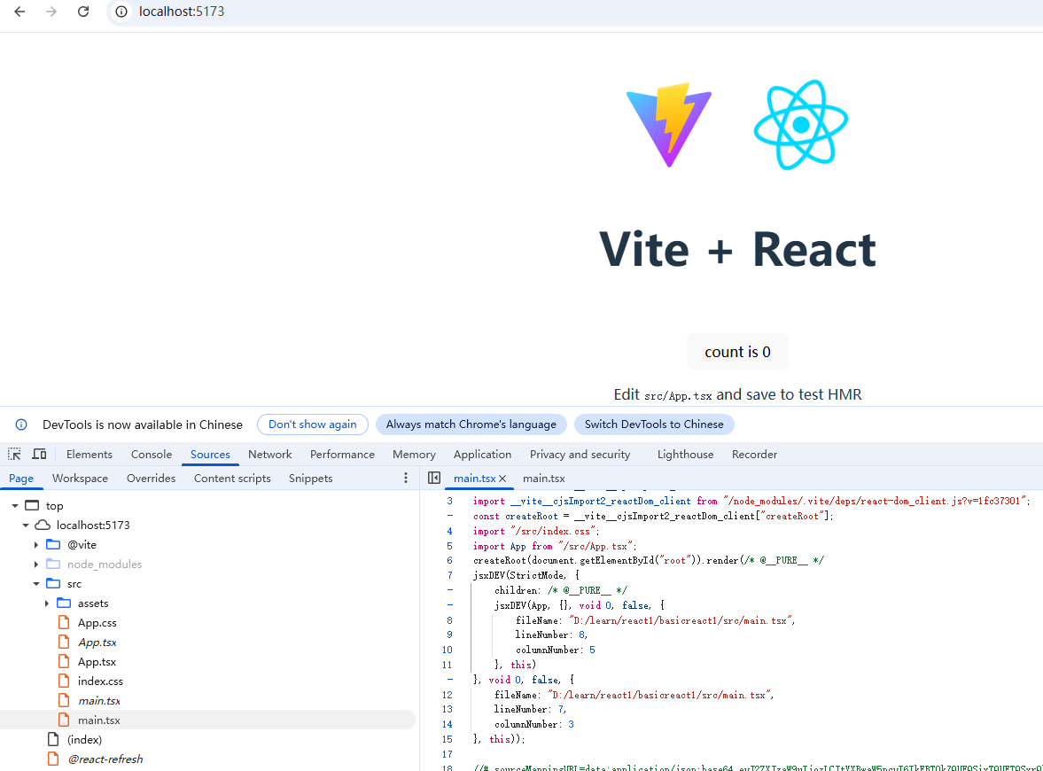Click the Vite logo image
This screenshot has width=1043, height=771.
[669, 124]
